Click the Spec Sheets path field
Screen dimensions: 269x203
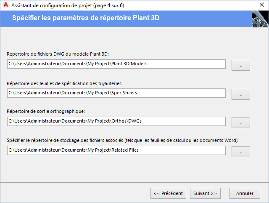pyautogui.click(x=116, y=93)
